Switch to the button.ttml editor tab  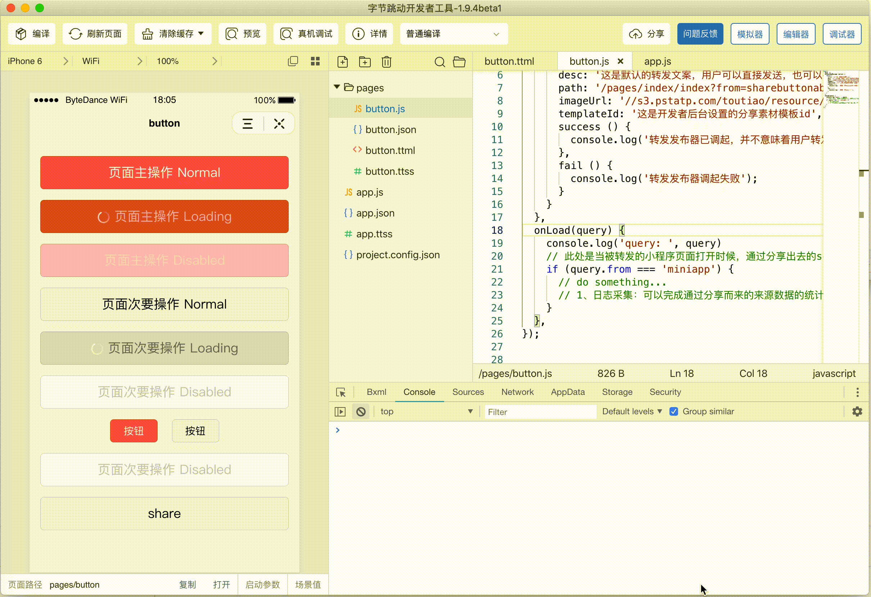[509, 61]
